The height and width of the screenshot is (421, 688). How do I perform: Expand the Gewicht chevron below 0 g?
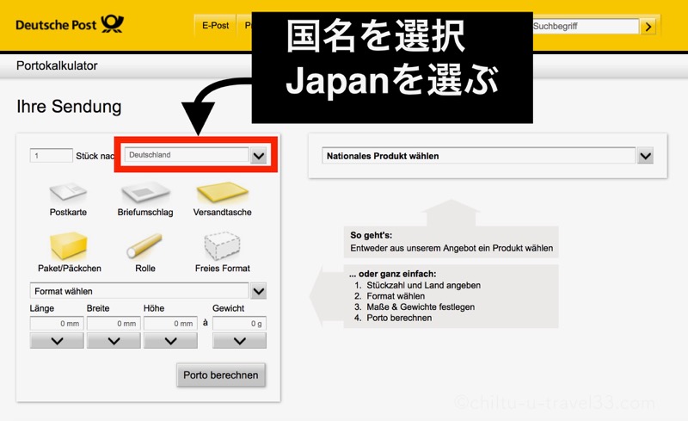[240, 341]
